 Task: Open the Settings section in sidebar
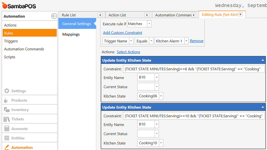pos(17,90)
